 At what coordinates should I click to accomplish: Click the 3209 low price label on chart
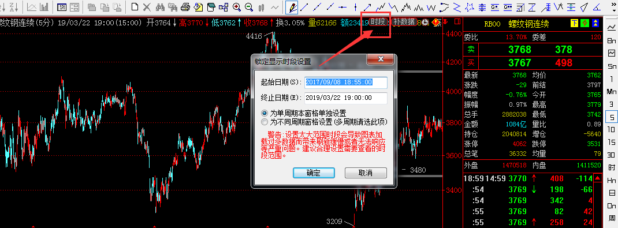[x=334, y=221]
